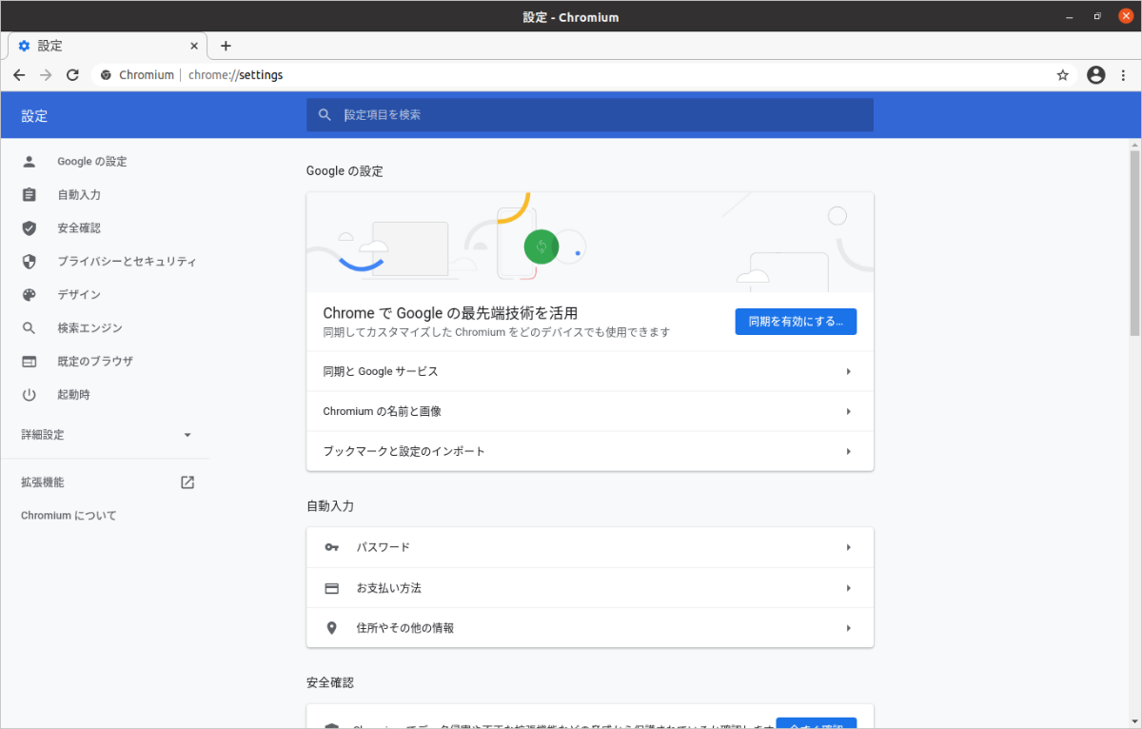Open a new tab with the plus button
Screen dimensions: 1142x729
tap(226, 46)
